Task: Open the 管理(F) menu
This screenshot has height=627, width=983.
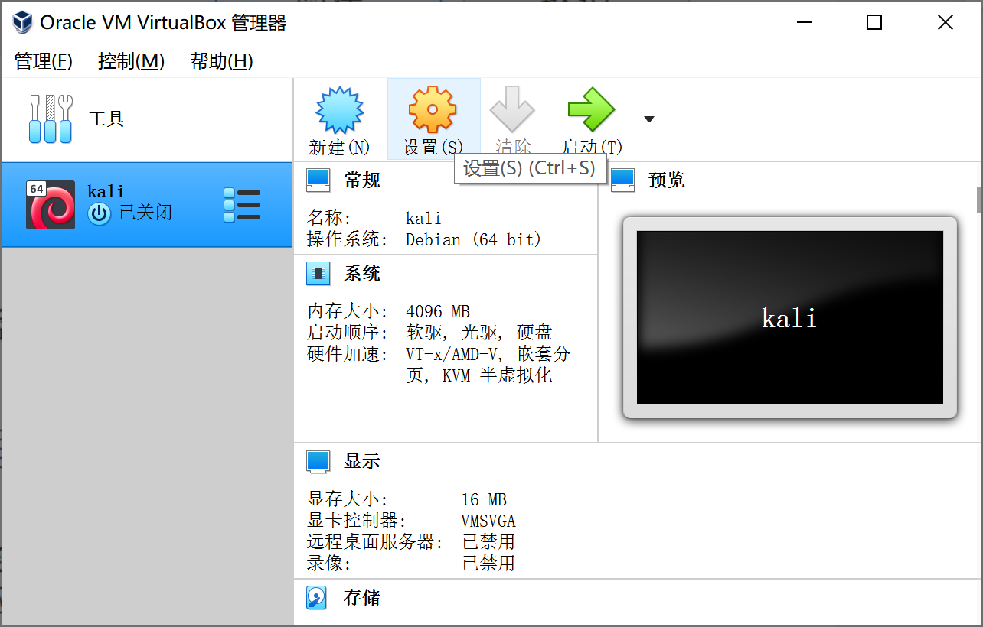Action: point(44,61)
